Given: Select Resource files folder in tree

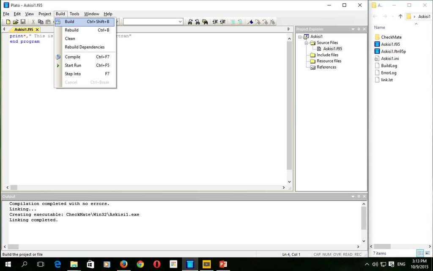Looking at the screenshot, I should (329, 61).
